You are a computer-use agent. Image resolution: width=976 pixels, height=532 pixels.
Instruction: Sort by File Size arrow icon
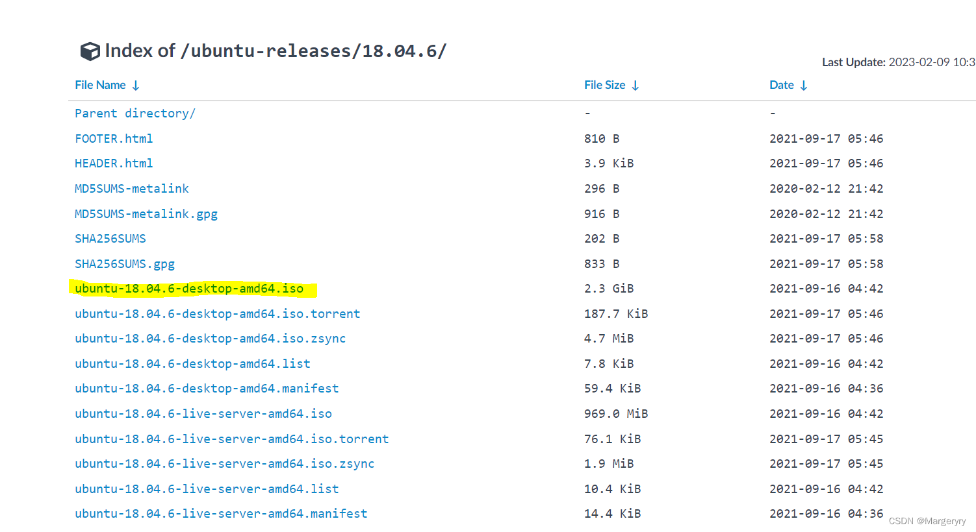point(636,86)
